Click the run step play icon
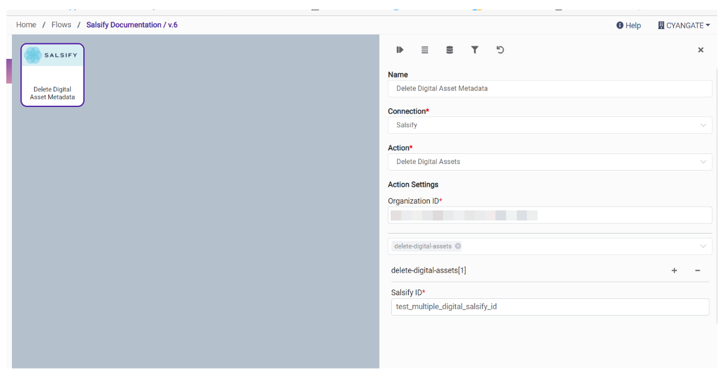The image size is (727, 378). click(400, 50)
